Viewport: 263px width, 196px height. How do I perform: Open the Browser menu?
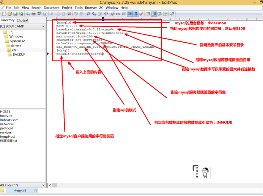point(91,8)
